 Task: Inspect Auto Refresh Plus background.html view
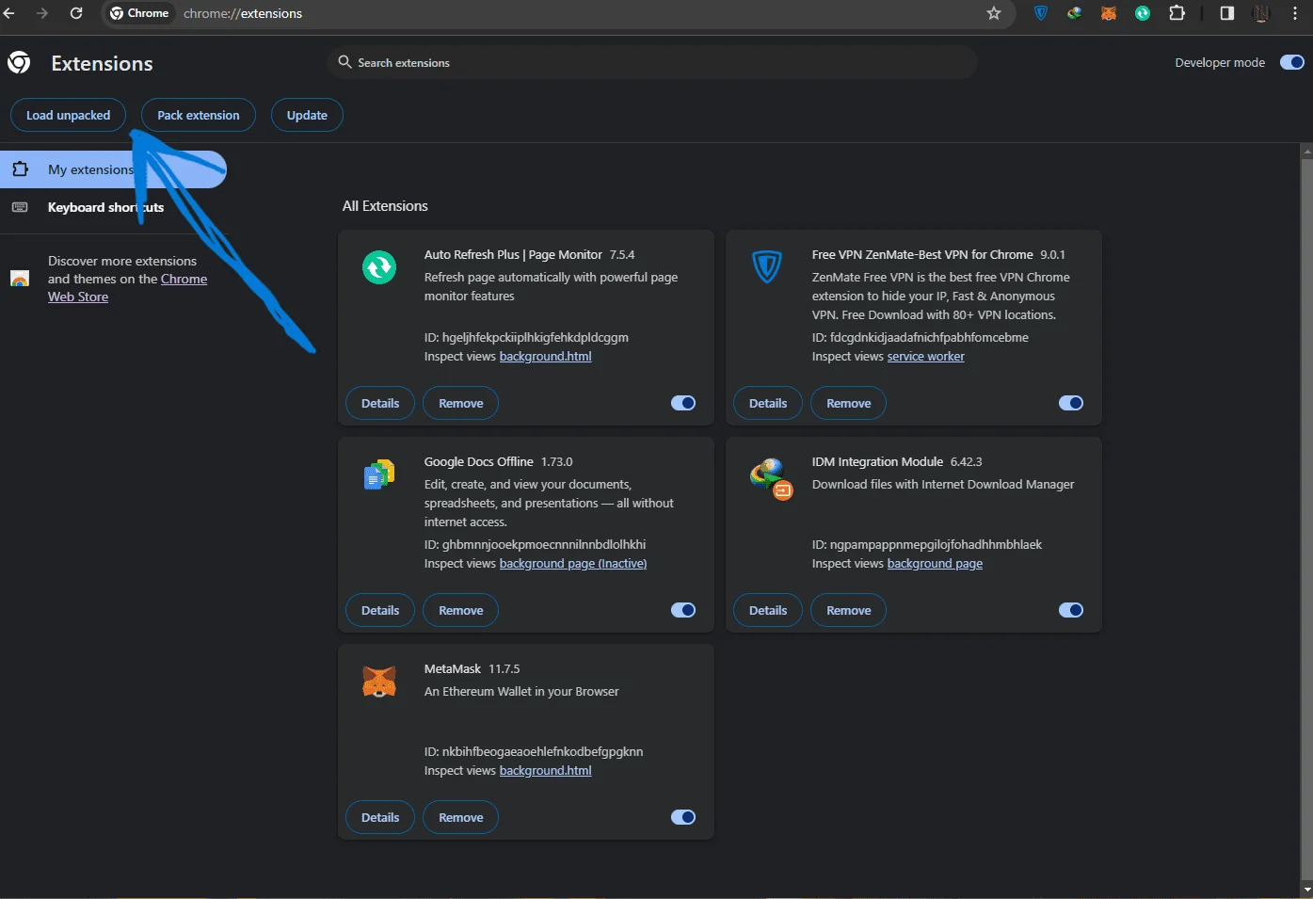click(x=546, y=356)
